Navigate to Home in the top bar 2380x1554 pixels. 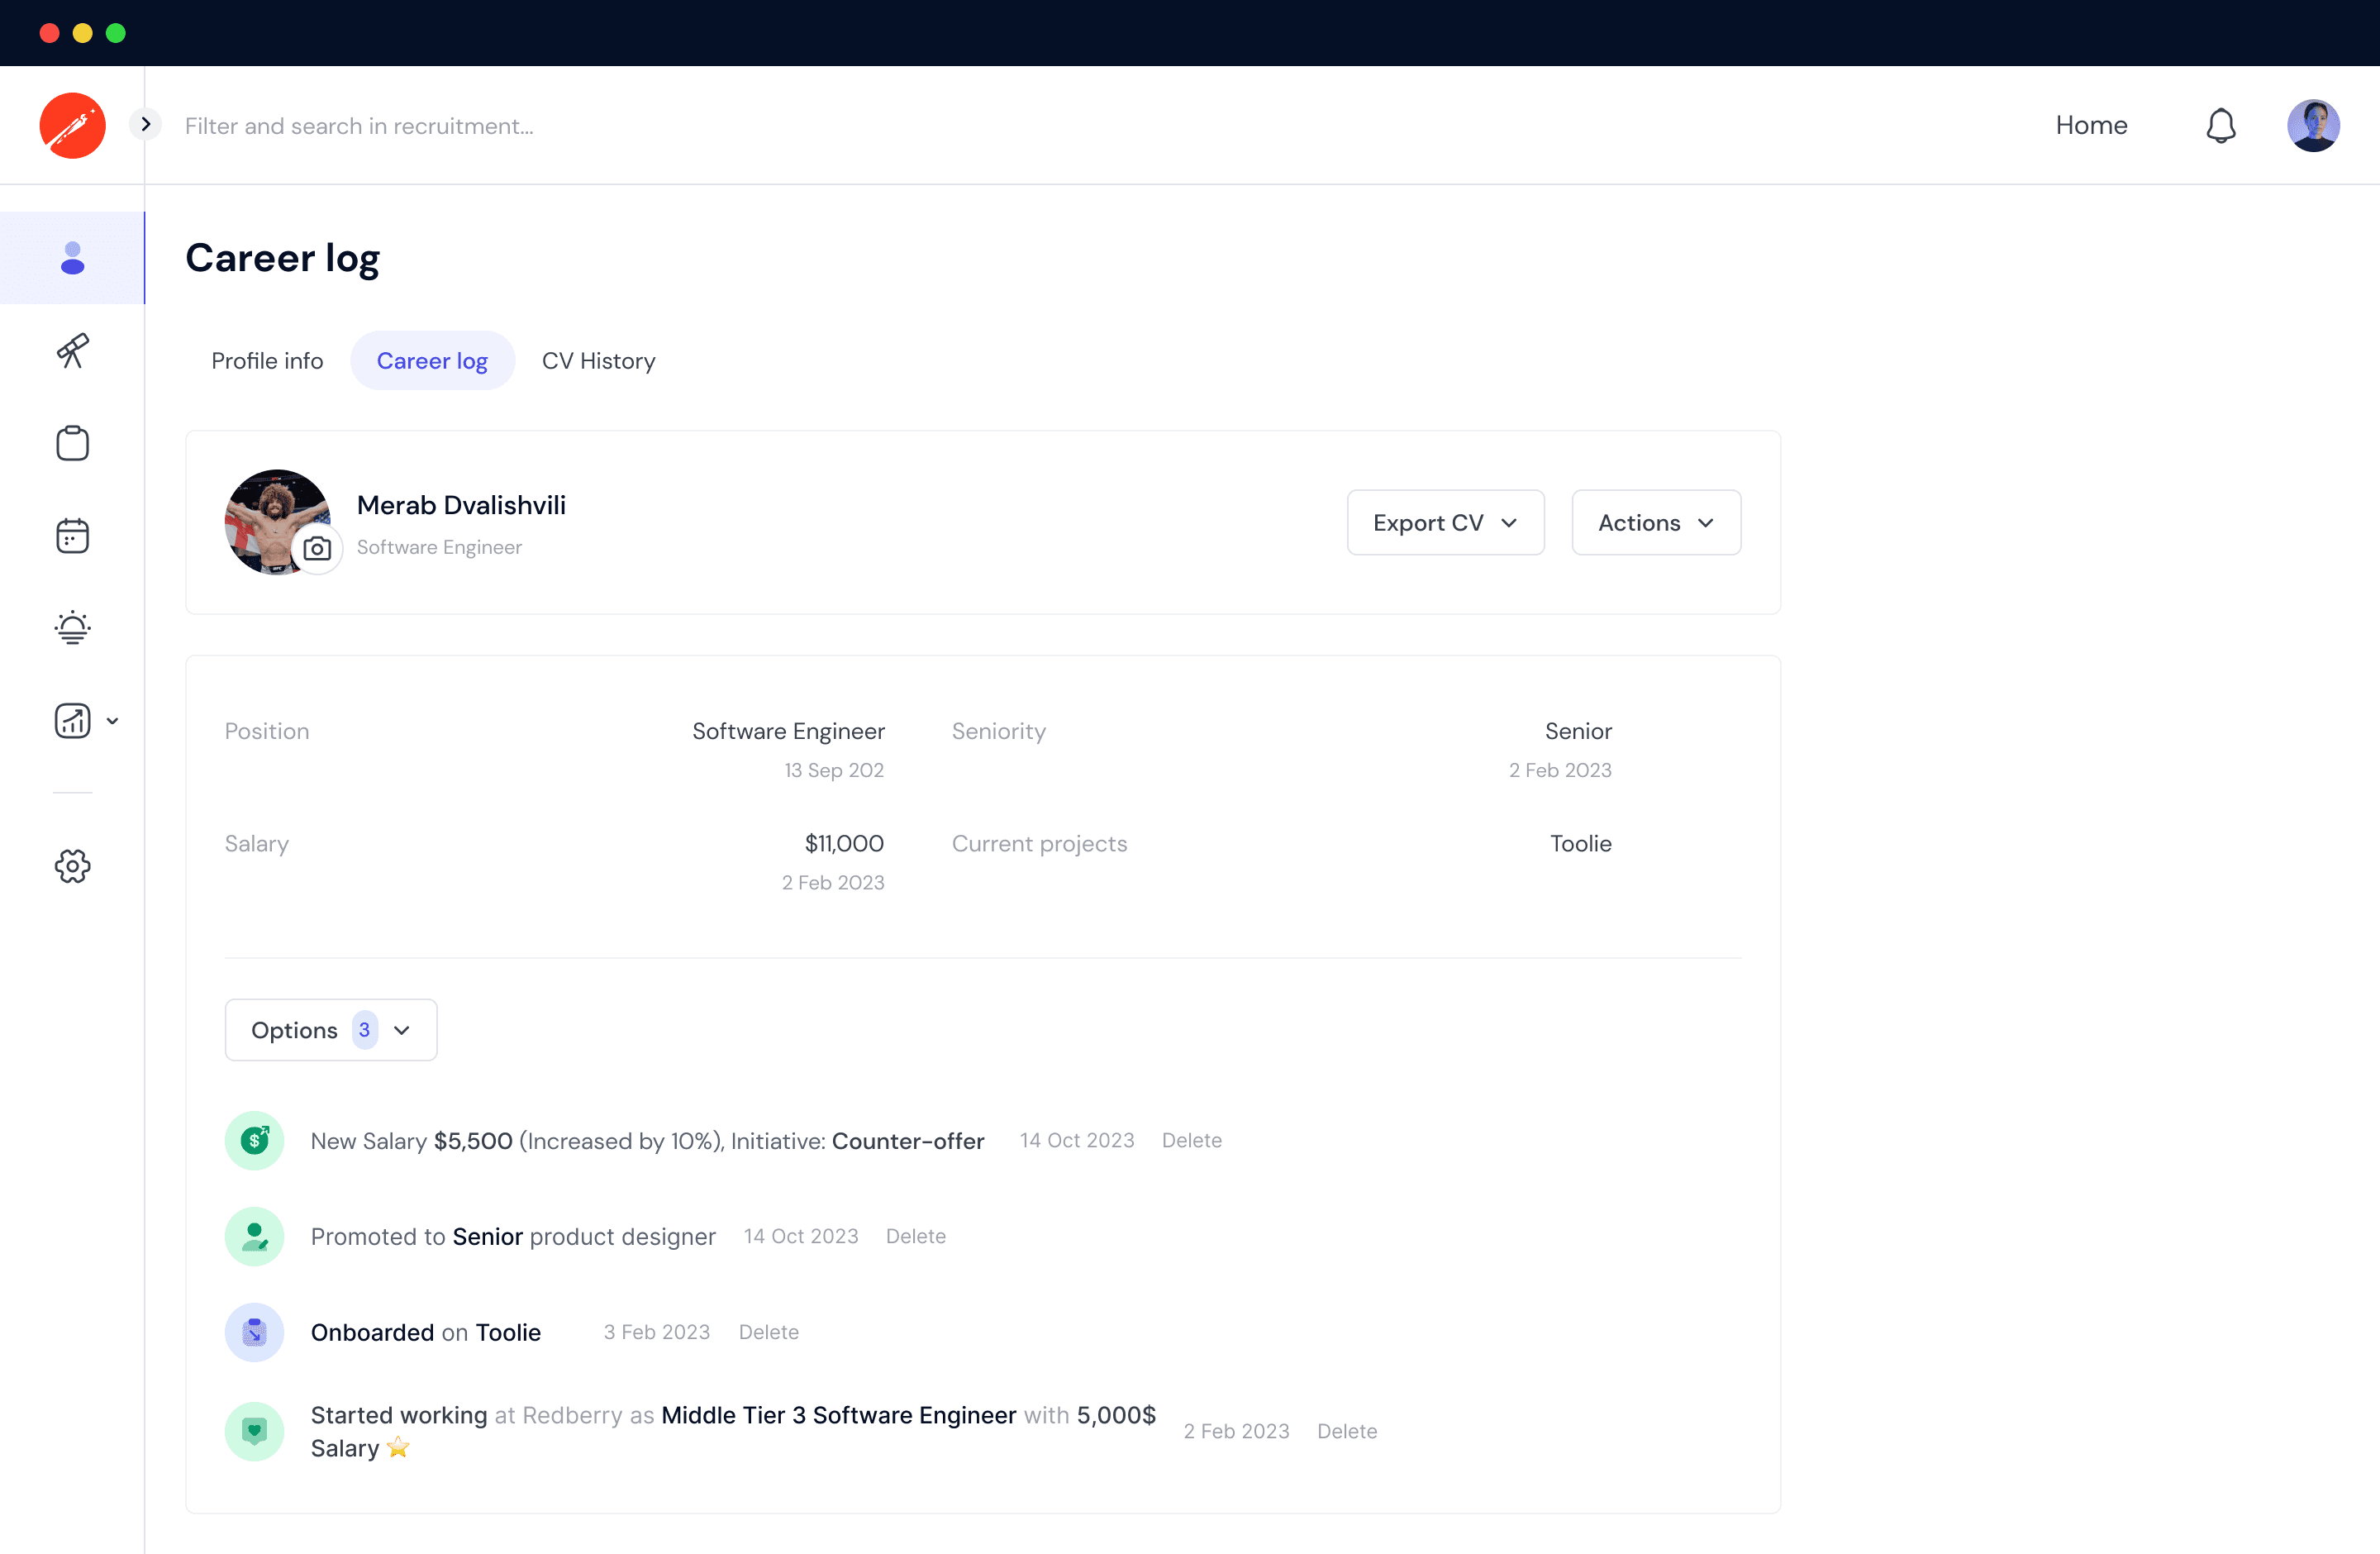(2091, 124)
